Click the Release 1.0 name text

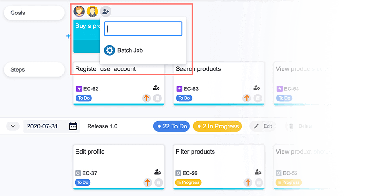[x=102, y=126]
